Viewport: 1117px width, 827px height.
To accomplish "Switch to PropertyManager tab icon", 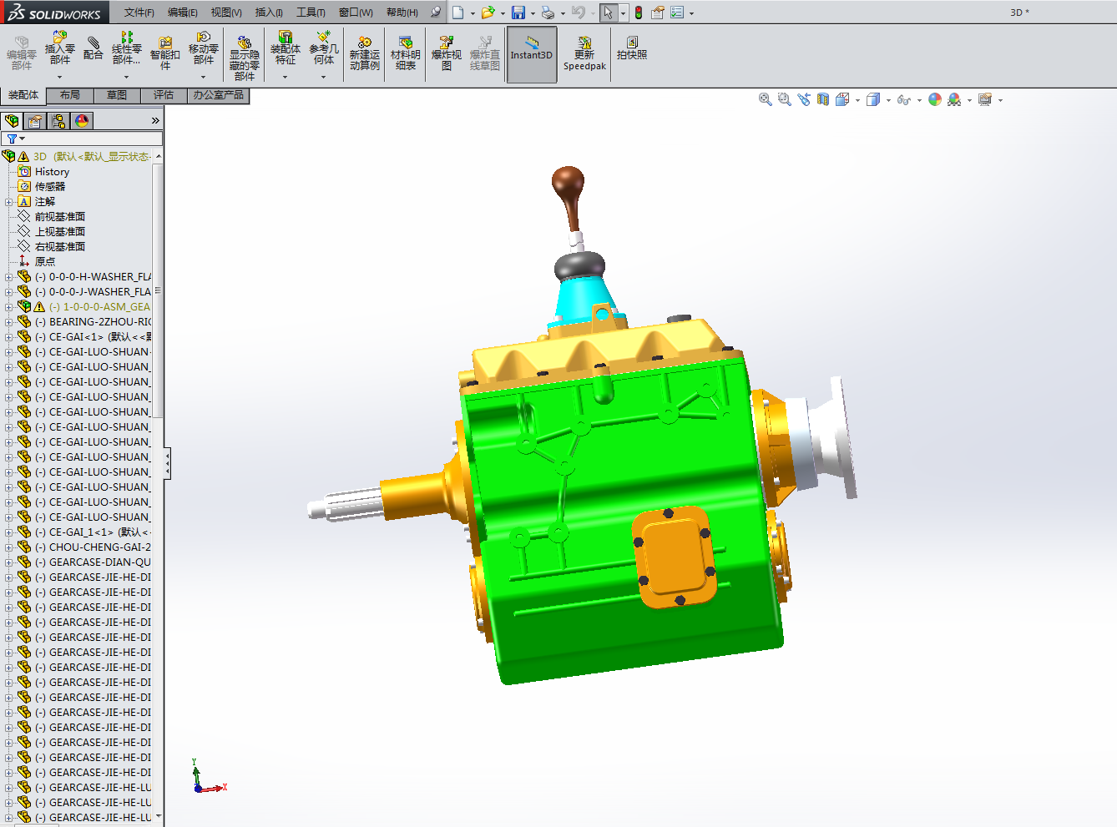I will tap(35, 121).
